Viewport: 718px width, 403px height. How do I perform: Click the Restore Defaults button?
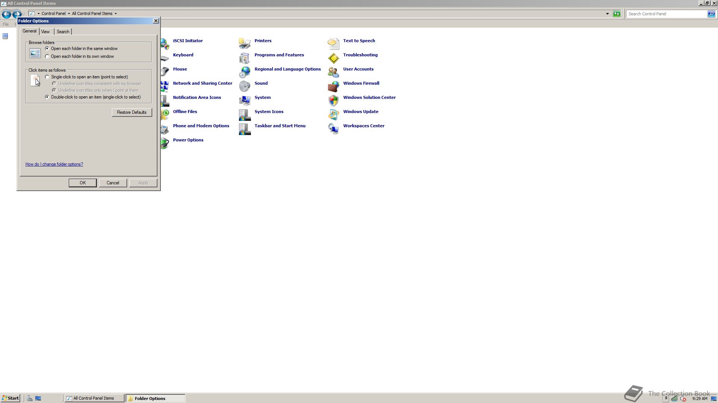tap(132, 112)
